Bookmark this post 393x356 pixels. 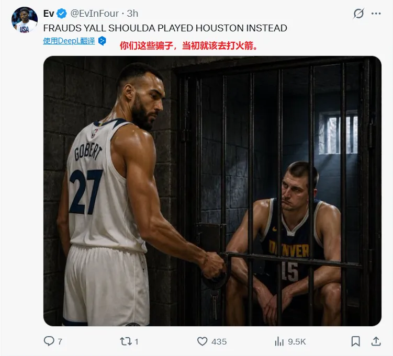click(355, 341)
